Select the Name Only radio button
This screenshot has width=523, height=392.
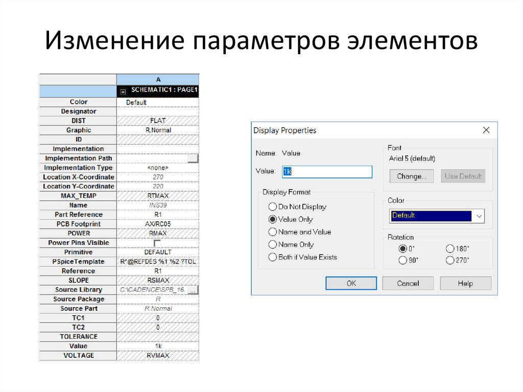pos(272,244)
